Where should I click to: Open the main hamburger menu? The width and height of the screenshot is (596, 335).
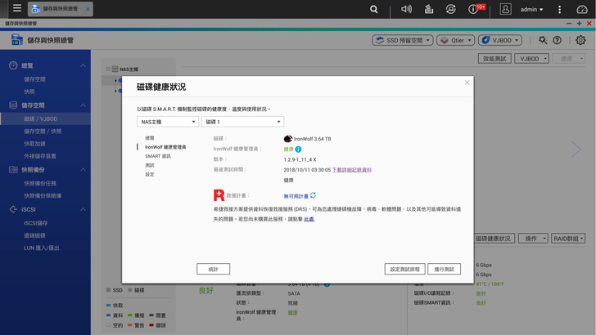pos(16,9)
